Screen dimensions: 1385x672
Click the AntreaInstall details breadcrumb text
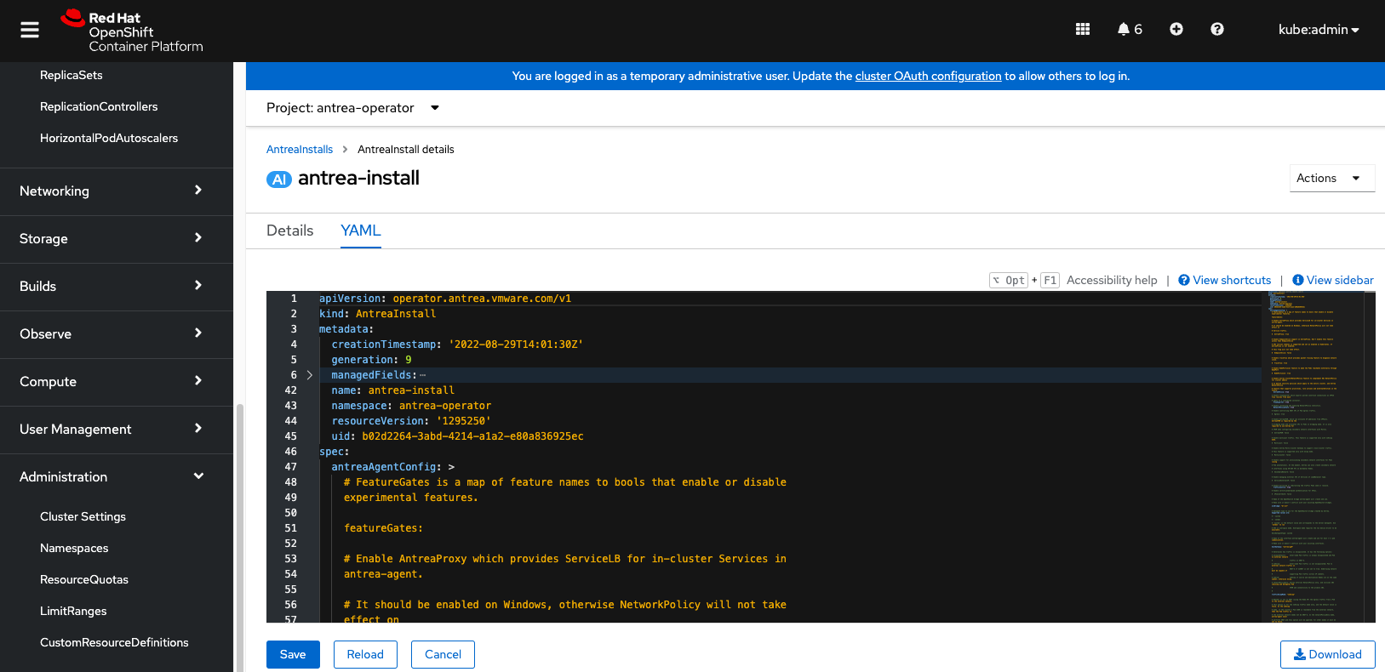tap(406, 149)
